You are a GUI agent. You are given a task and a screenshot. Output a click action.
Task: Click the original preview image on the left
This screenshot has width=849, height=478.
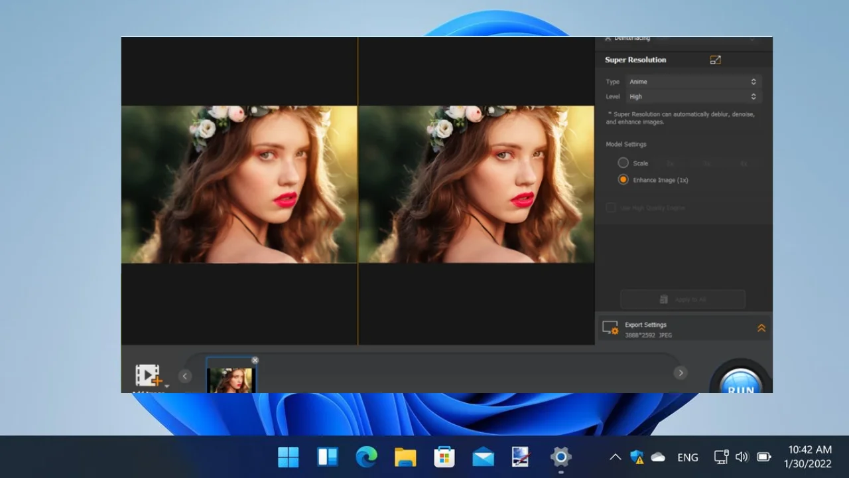point(239,185)
